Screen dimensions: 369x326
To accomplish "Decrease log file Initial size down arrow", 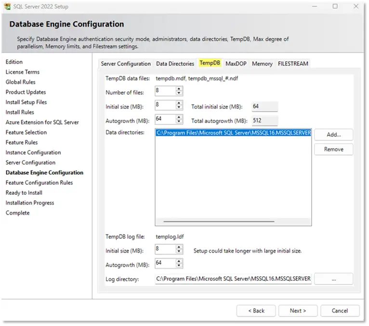I will [179, 251].
